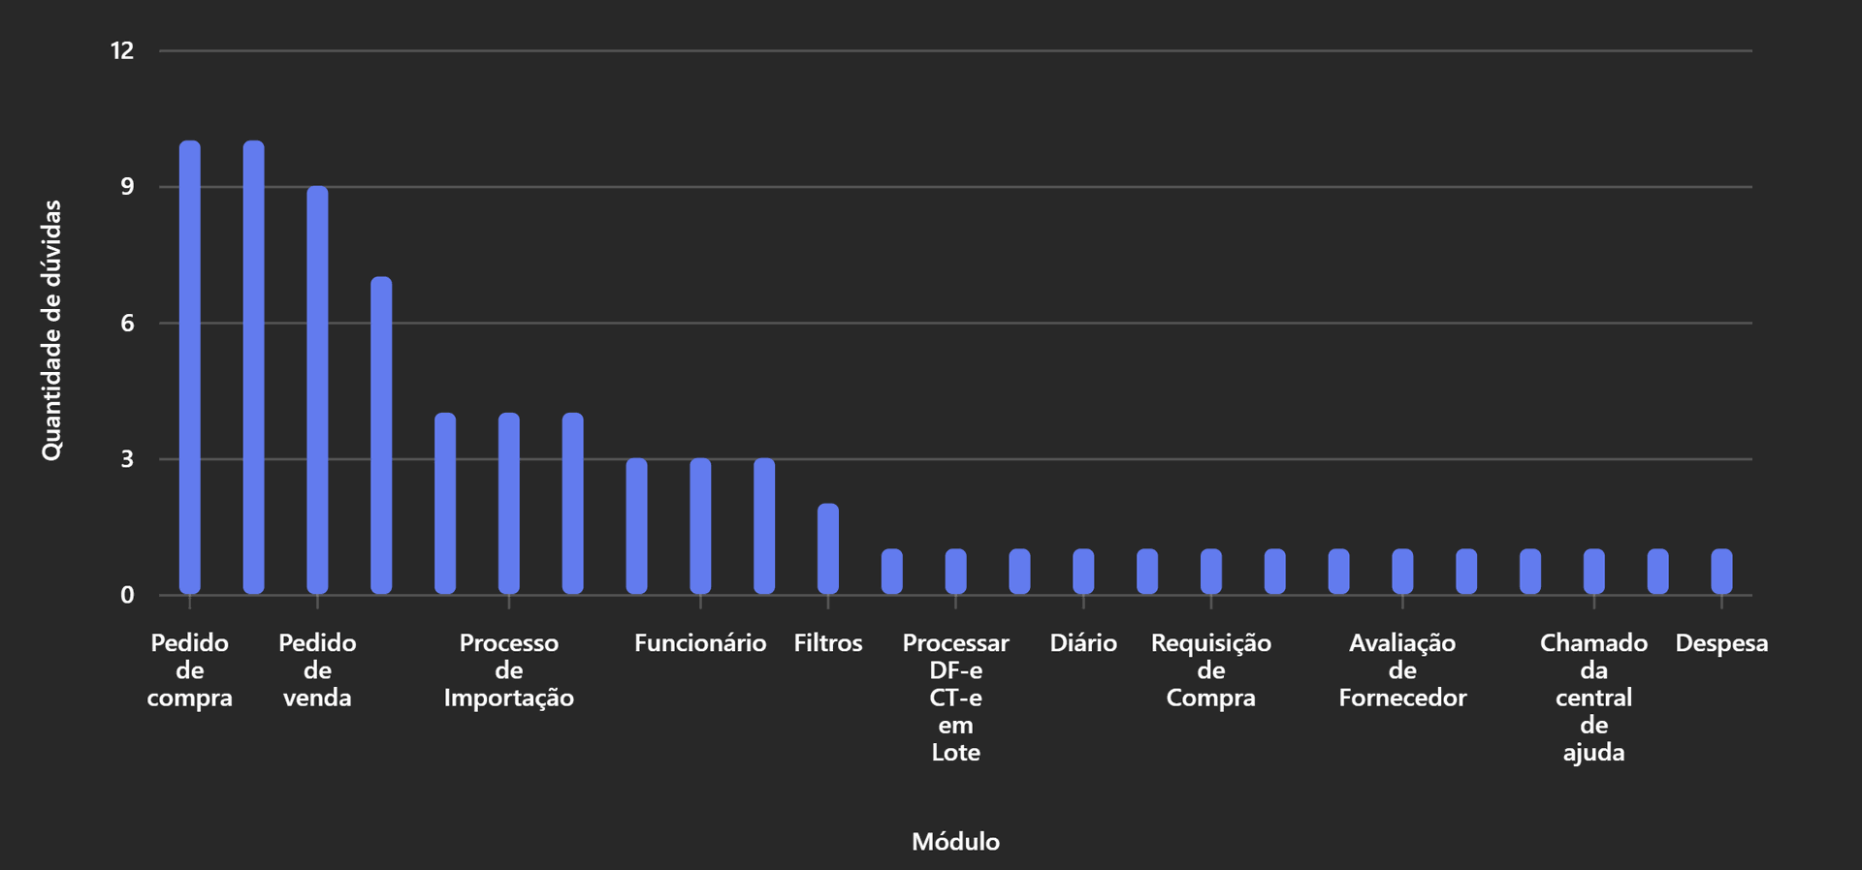Click the Pedido de compra bar

tap(190, 367)
